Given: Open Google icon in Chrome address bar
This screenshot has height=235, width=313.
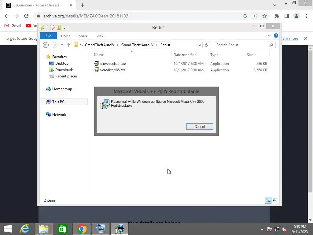Looking at the screenshot, I should pyautogui.click(x=245, y=16).
